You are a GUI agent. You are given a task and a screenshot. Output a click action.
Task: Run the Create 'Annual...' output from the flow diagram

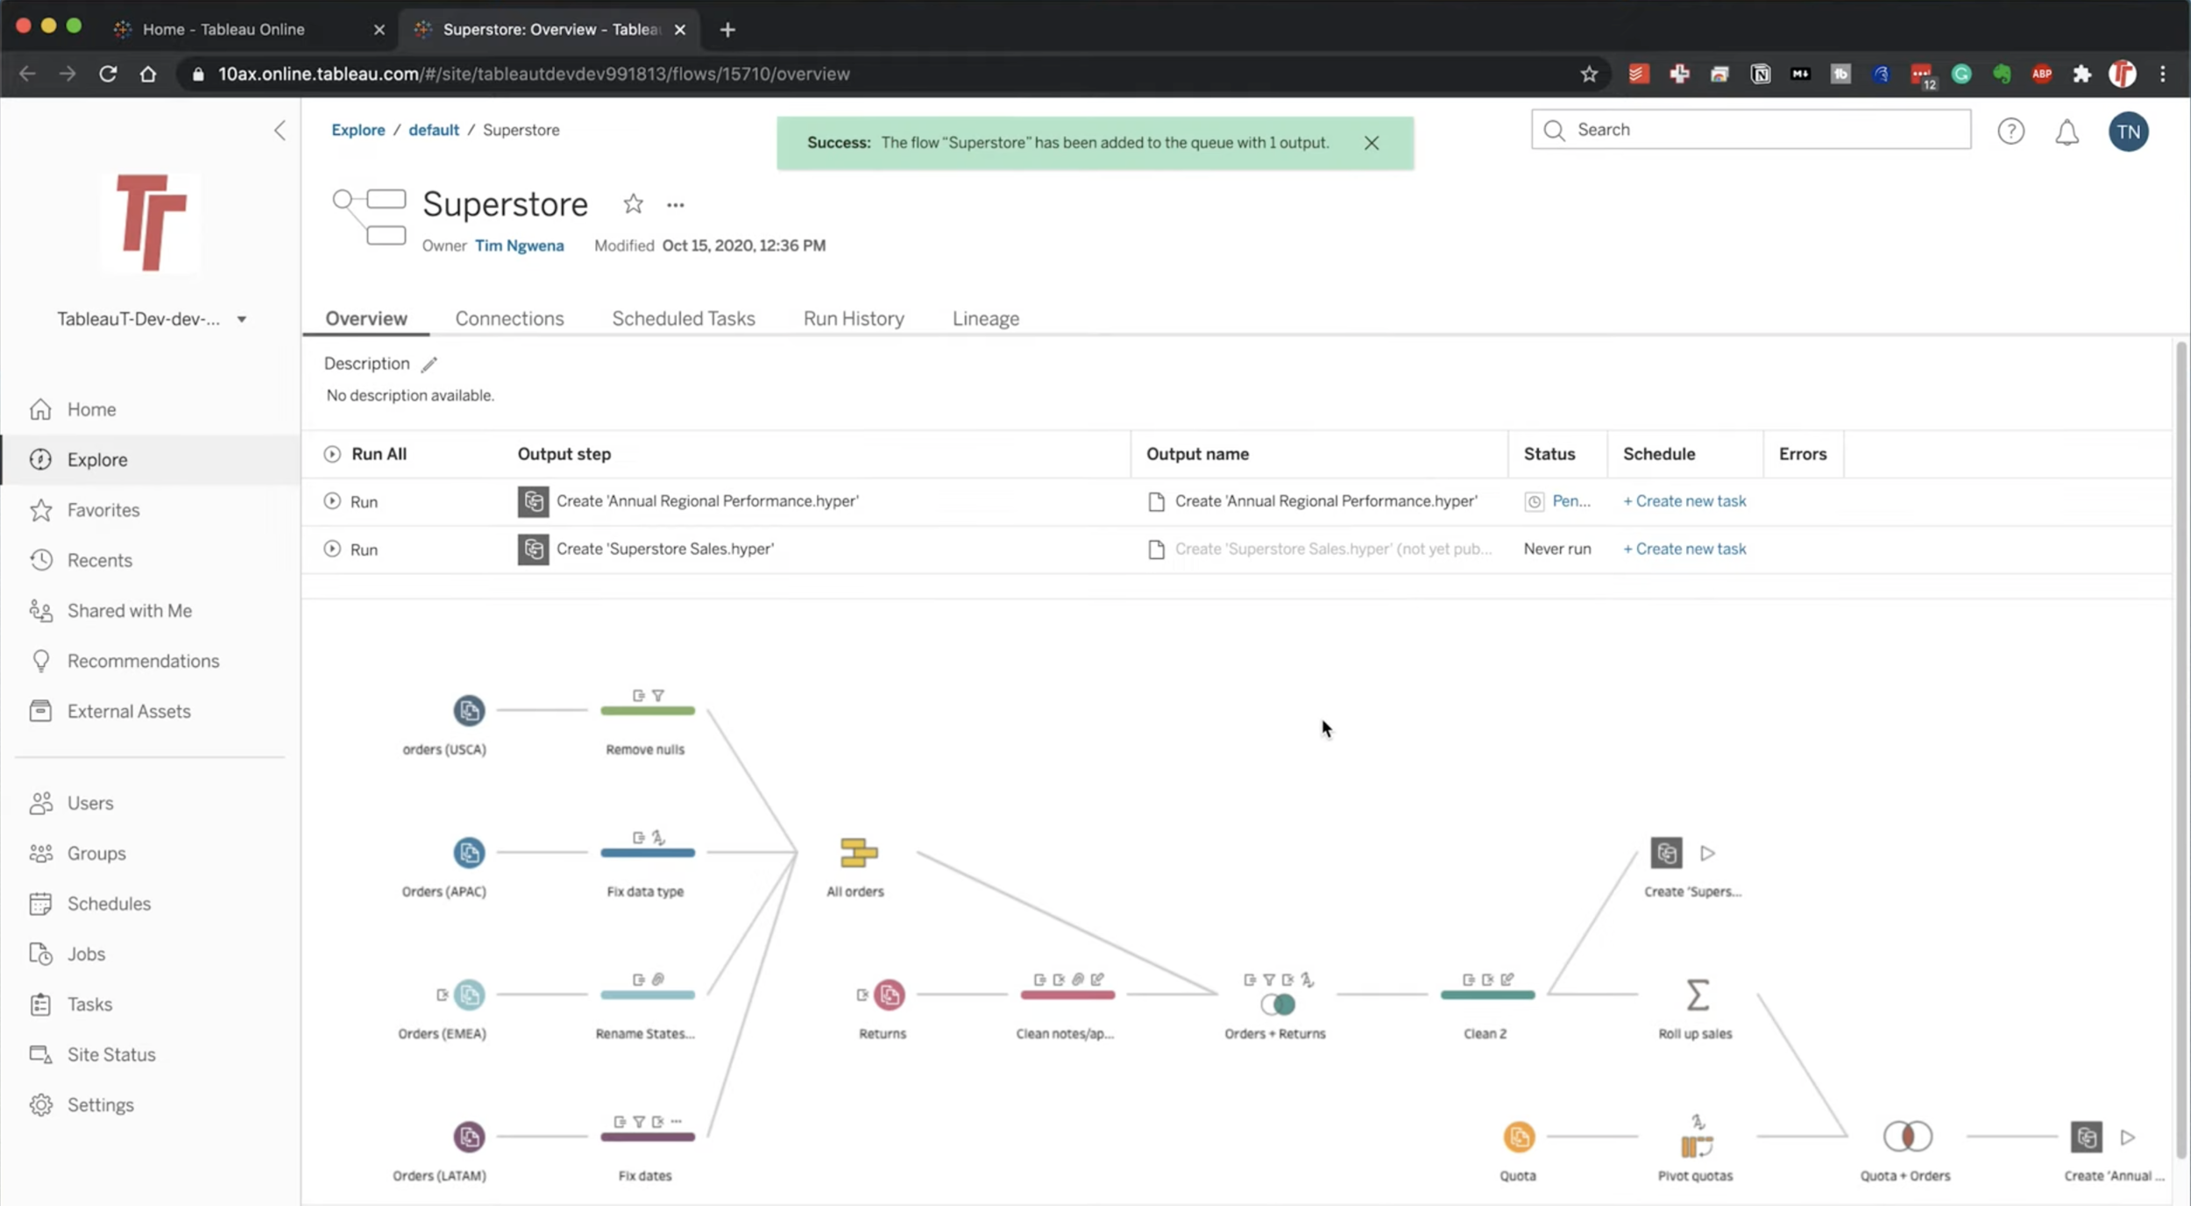click(x=2127, y=1138)
